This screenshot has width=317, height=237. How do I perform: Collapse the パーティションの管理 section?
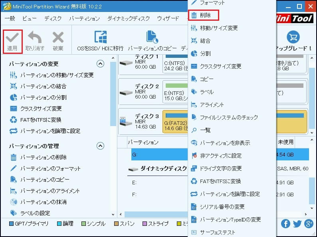pos(100,146)
